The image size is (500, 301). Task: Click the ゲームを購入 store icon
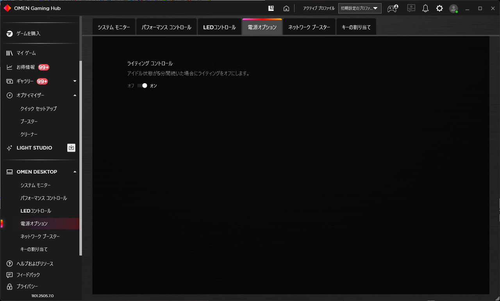pos(10,34)
